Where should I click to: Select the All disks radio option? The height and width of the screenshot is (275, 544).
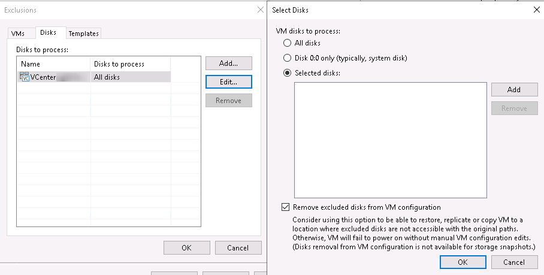point(288,43)
